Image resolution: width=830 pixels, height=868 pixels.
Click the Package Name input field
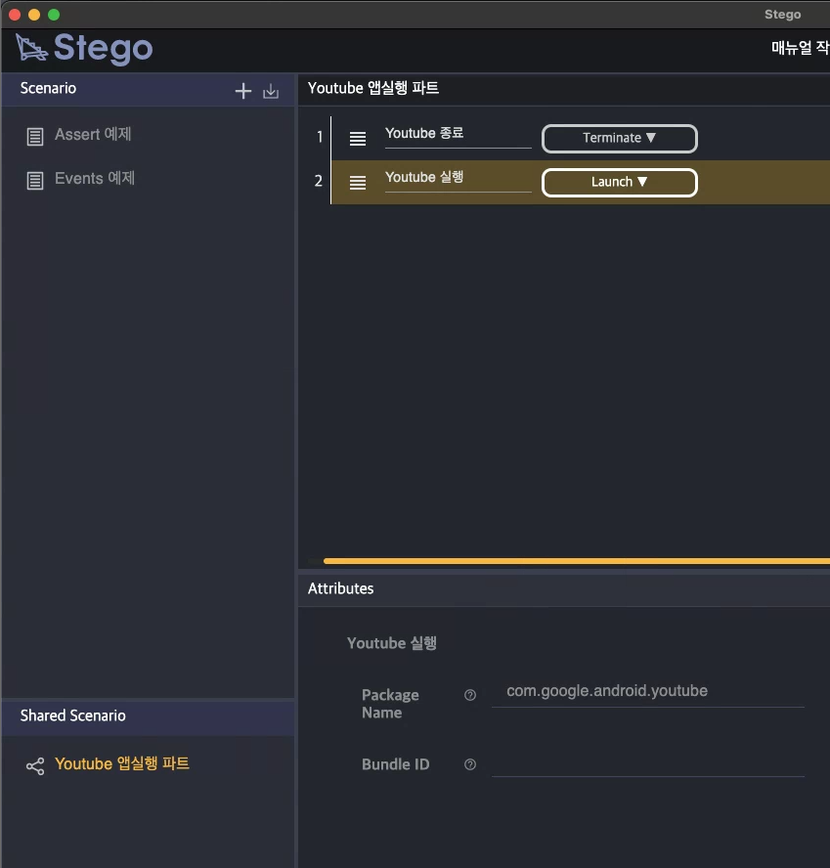coord(647,691)
